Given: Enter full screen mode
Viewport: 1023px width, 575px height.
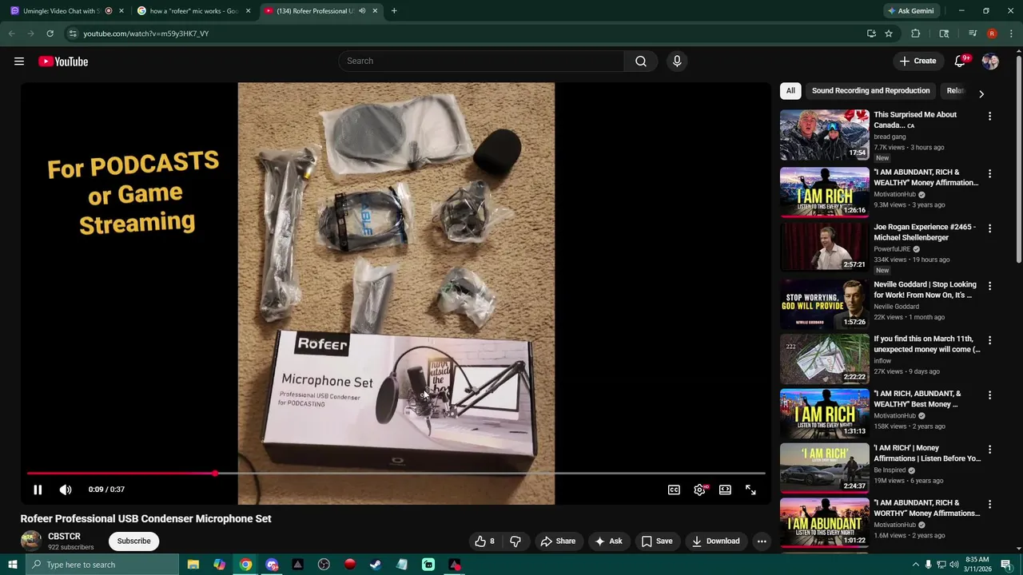Looking at the screenshot, I should click(x=750, y=490).
